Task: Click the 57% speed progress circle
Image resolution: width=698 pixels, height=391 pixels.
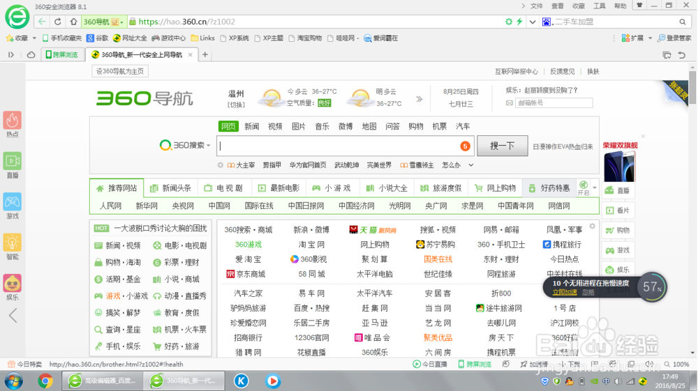Action: pos(652,287)
